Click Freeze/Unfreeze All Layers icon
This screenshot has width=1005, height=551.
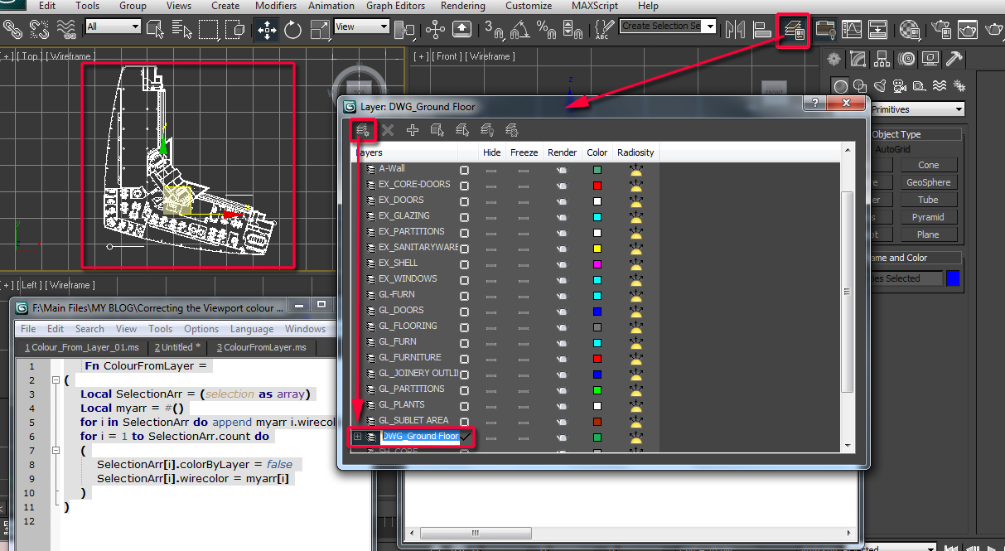click(x=512, y=130)
